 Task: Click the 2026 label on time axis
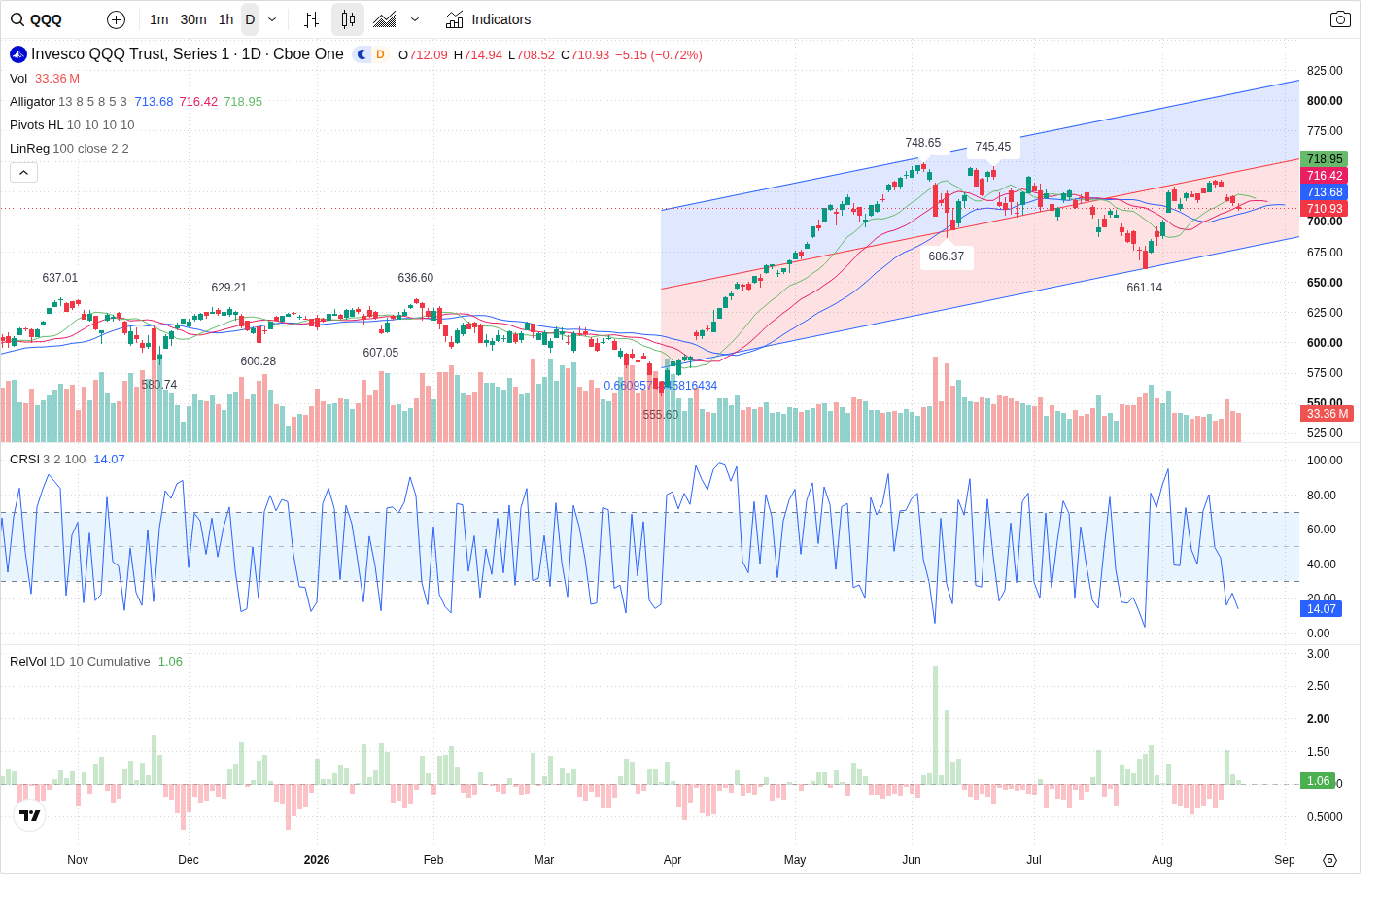click(316, 860)
